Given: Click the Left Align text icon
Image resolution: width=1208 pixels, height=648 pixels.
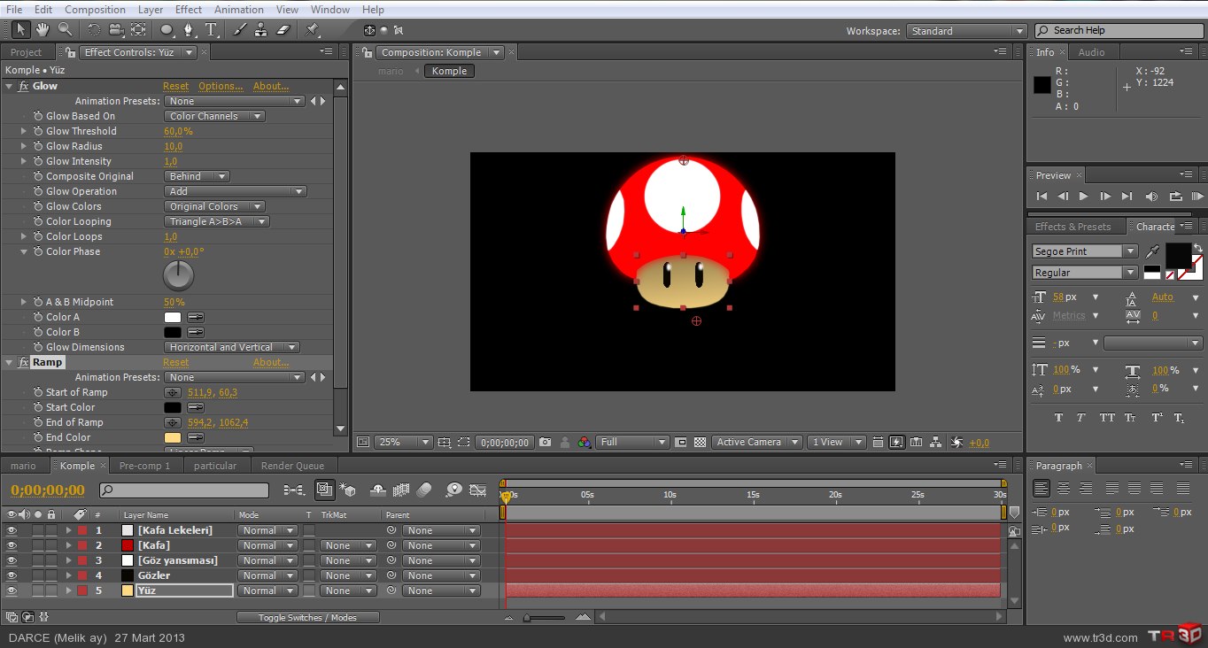Looking at the screenshot, I should coord(1042,489).
